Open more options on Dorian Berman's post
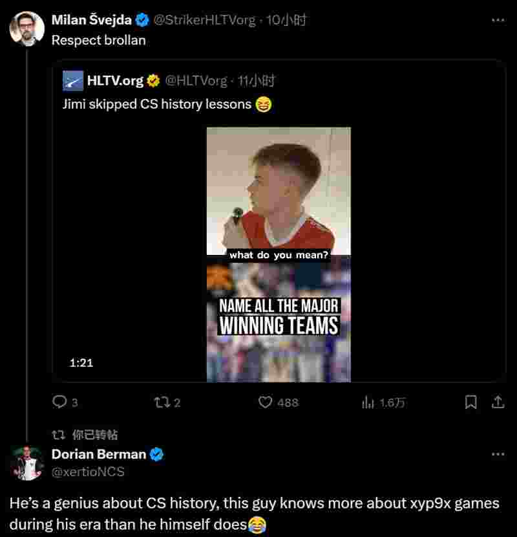Viewport: 517px width, 537px height. pos(498,454)
